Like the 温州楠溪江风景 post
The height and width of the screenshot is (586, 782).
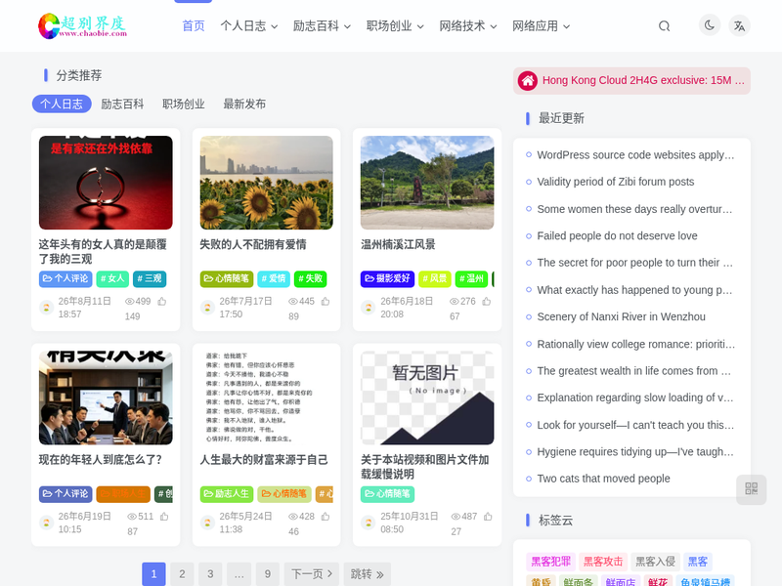point(486,302)
